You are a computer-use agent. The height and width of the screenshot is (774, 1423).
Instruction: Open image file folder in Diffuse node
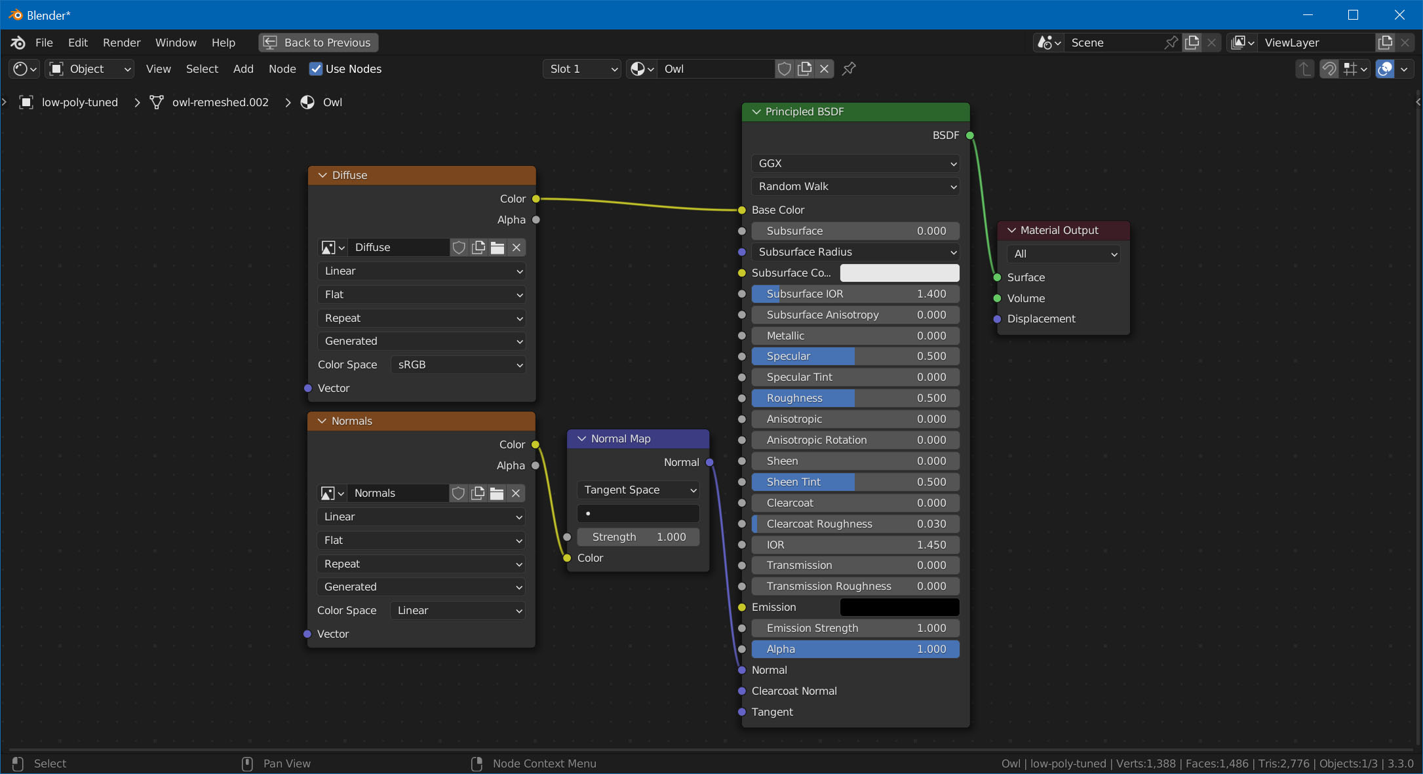(497, 247)
